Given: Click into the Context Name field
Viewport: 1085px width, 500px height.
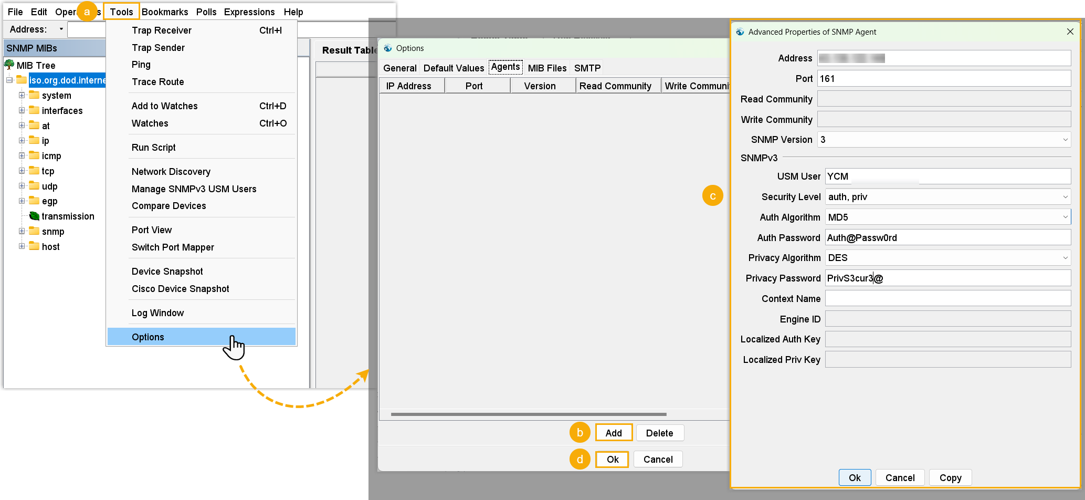Looking at the screenshot, I should pyautogui.click(x=947, y=298).
